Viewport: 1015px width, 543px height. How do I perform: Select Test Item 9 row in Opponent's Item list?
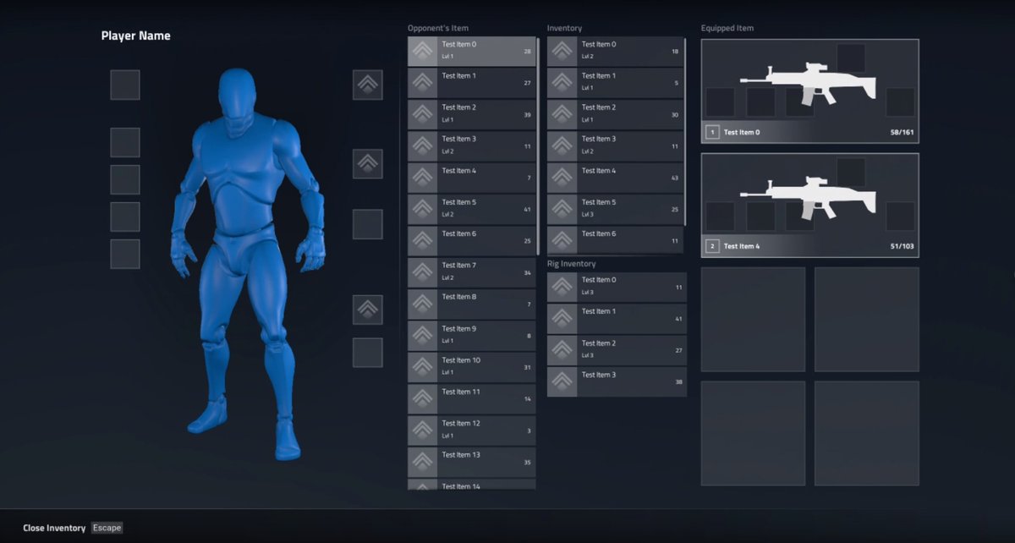point(471,336)
